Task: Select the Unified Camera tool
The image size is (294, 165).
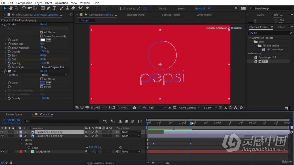Action: [29, 8]
